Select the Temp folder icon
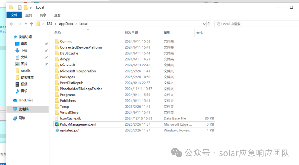 [57, 107]
